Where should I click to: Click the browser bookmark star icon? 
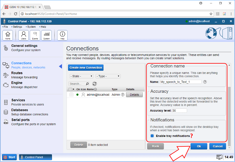[211, 14]
